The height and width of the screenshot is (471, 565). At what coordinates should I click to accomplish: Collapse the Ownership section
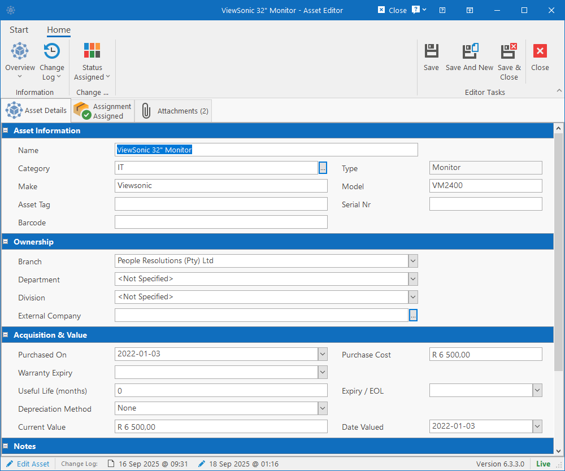(6, 242)
